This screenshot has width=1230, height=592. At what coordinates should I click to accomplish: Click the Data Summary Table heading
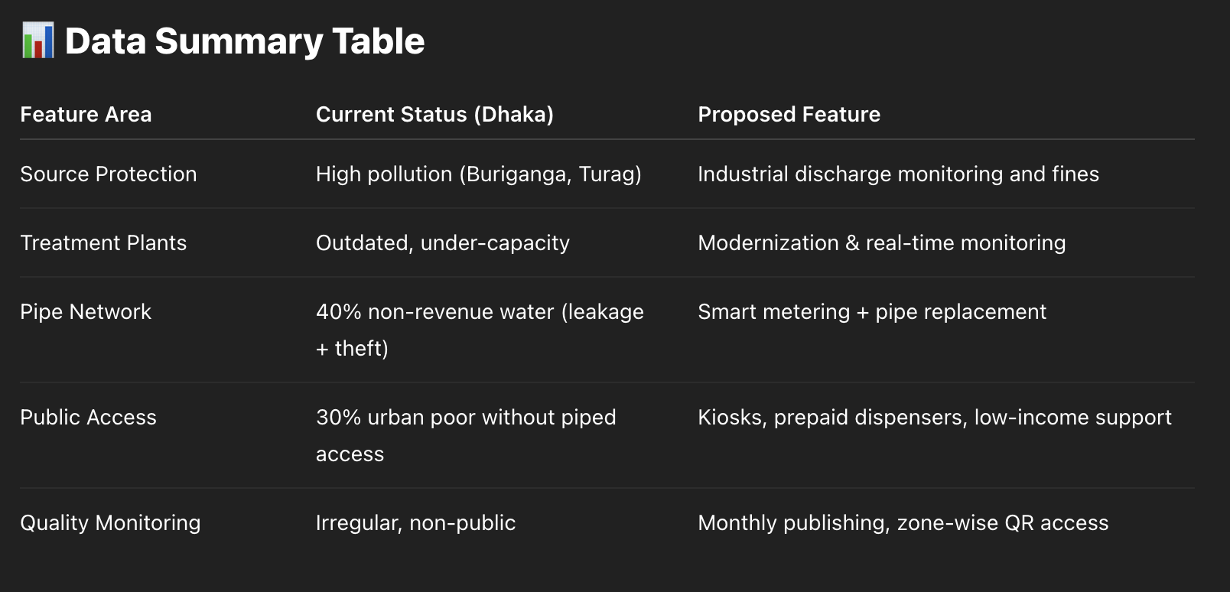coord(245,41)
